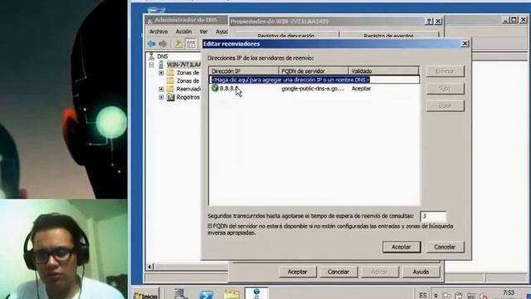Expand the Reenviadores tree node
531x299 pixels.
pos(161,89)
